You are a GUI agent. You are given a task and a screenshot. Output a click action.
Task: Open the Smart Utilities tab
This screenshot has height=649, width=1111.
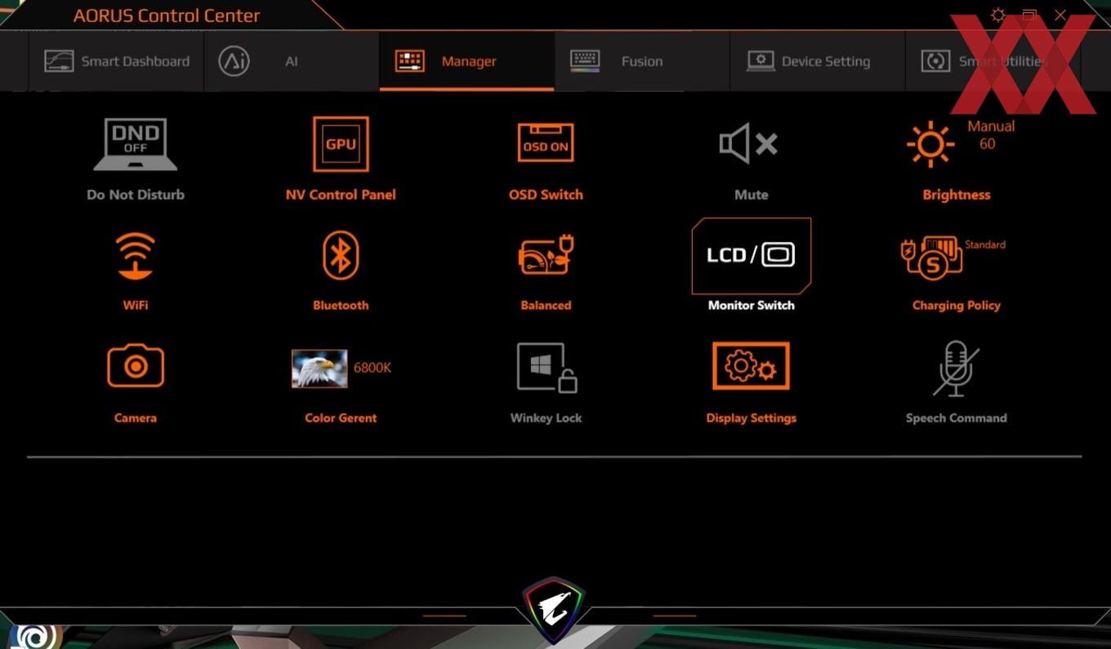(993, 61)
